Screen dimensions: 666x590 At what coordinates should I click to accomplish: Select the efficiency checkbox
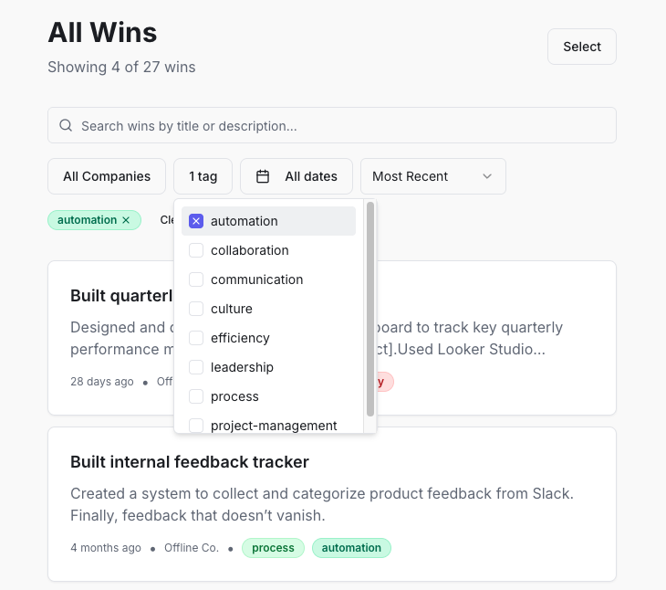point(196,338)
